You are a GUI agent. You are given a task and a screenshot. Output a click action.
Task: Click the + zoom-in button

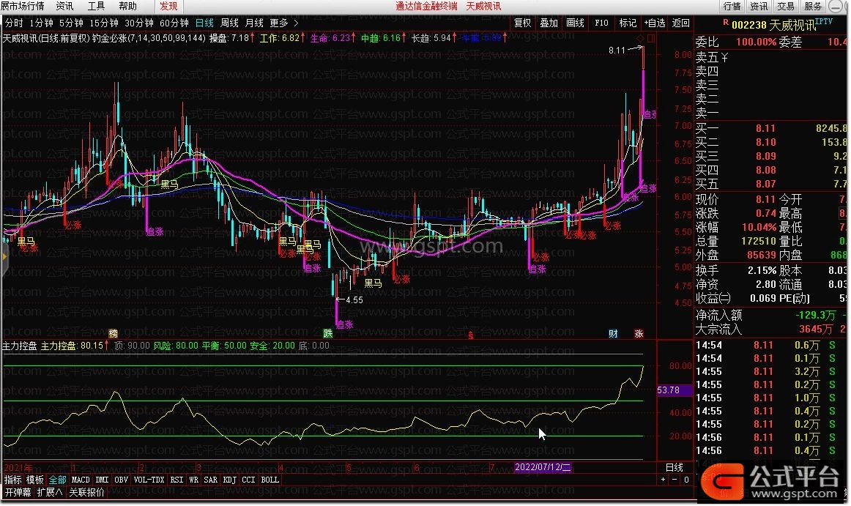pos(663,480)
